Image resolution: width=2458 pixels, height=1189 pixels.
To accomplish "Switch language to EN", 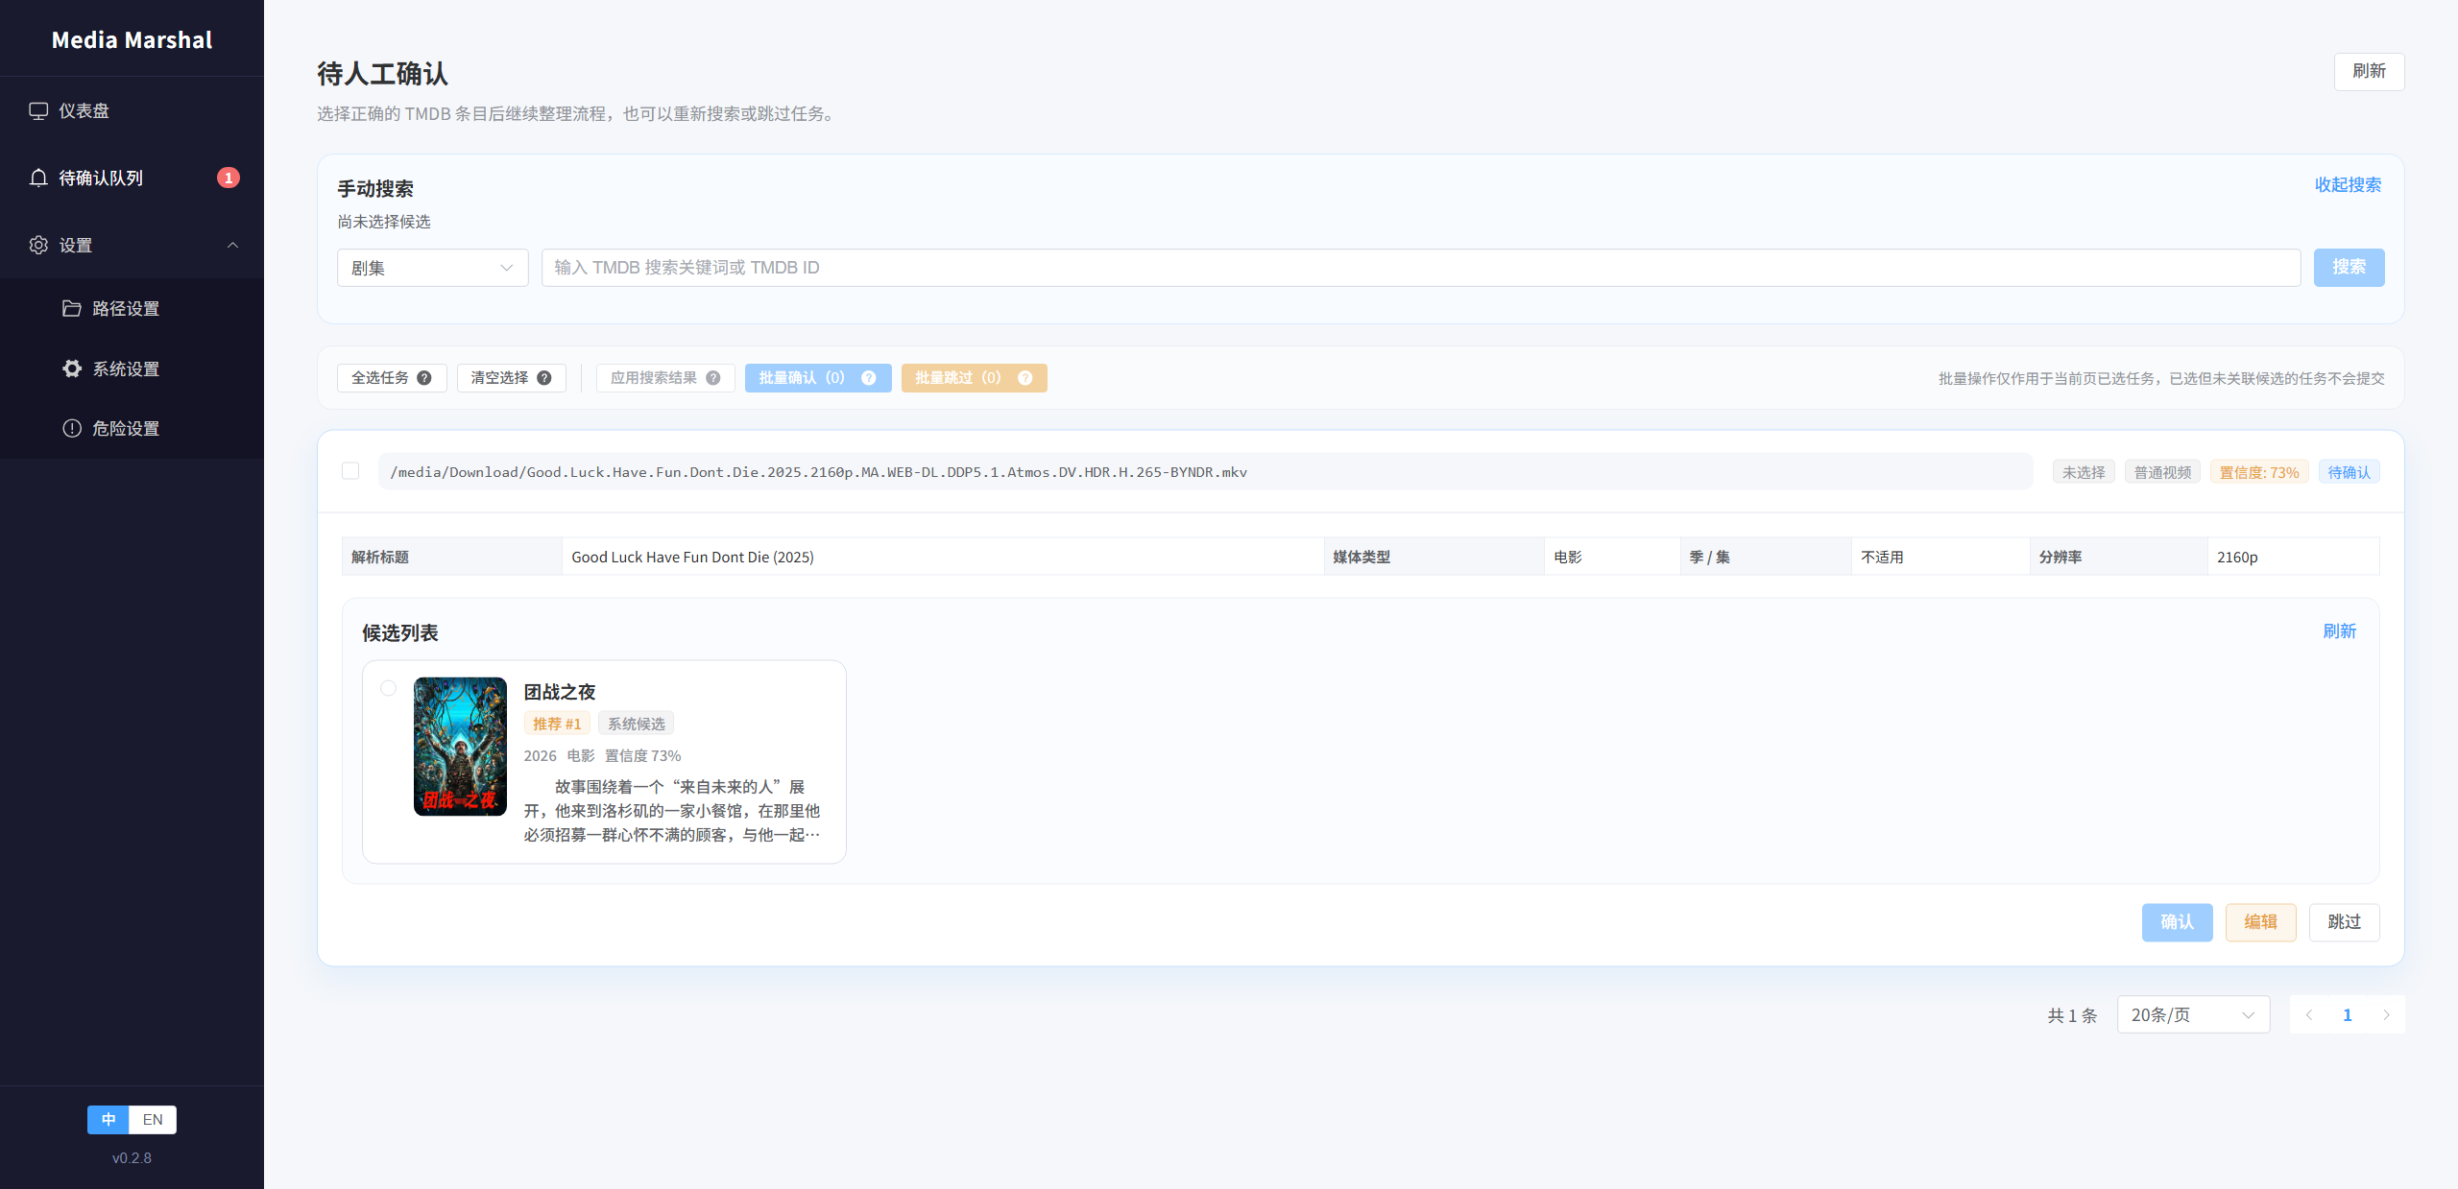I will 153,1119.
